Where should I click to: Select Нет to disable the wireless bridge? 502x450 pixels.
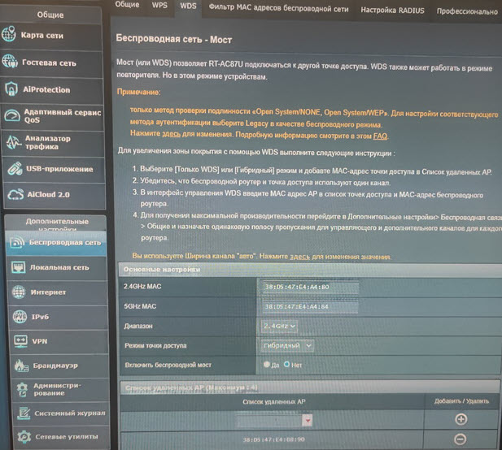tap(286, 366)
